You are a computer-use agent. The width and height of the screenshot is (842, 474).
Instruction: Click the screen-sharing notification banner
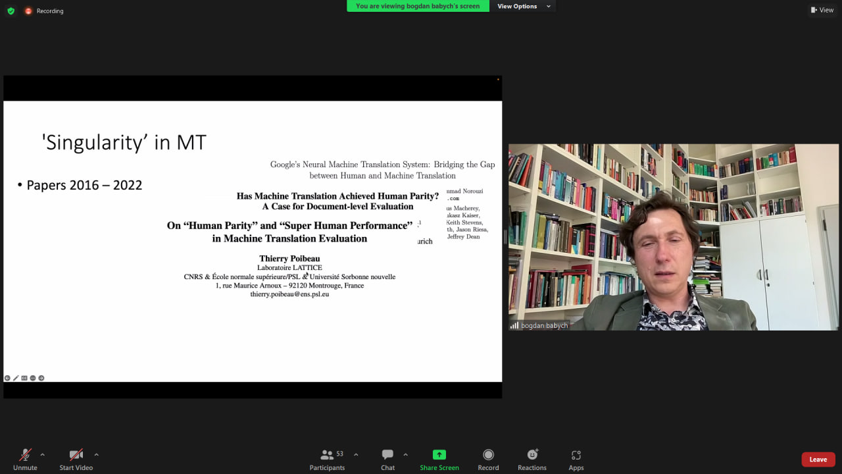pyautogui.click(x=418, y=7)
